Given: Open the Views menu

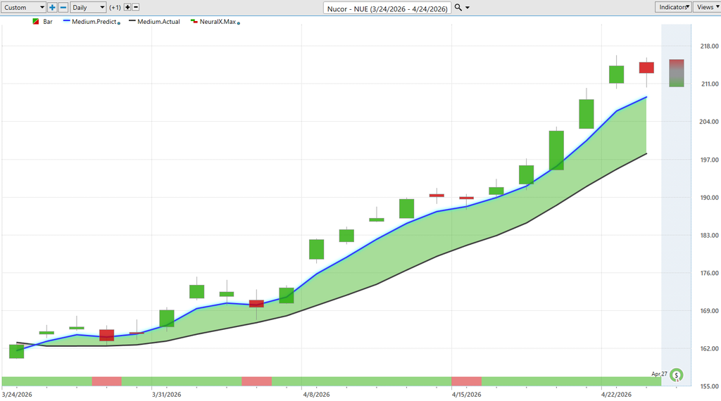Looking at the screenshot, I should click(x=706, y=7).
